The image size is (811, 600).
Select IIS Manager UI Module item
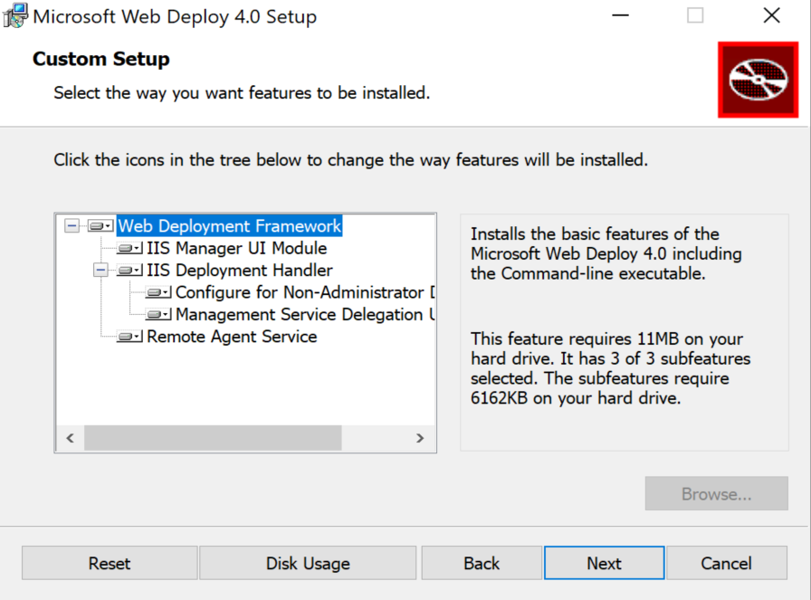(236, 248)
